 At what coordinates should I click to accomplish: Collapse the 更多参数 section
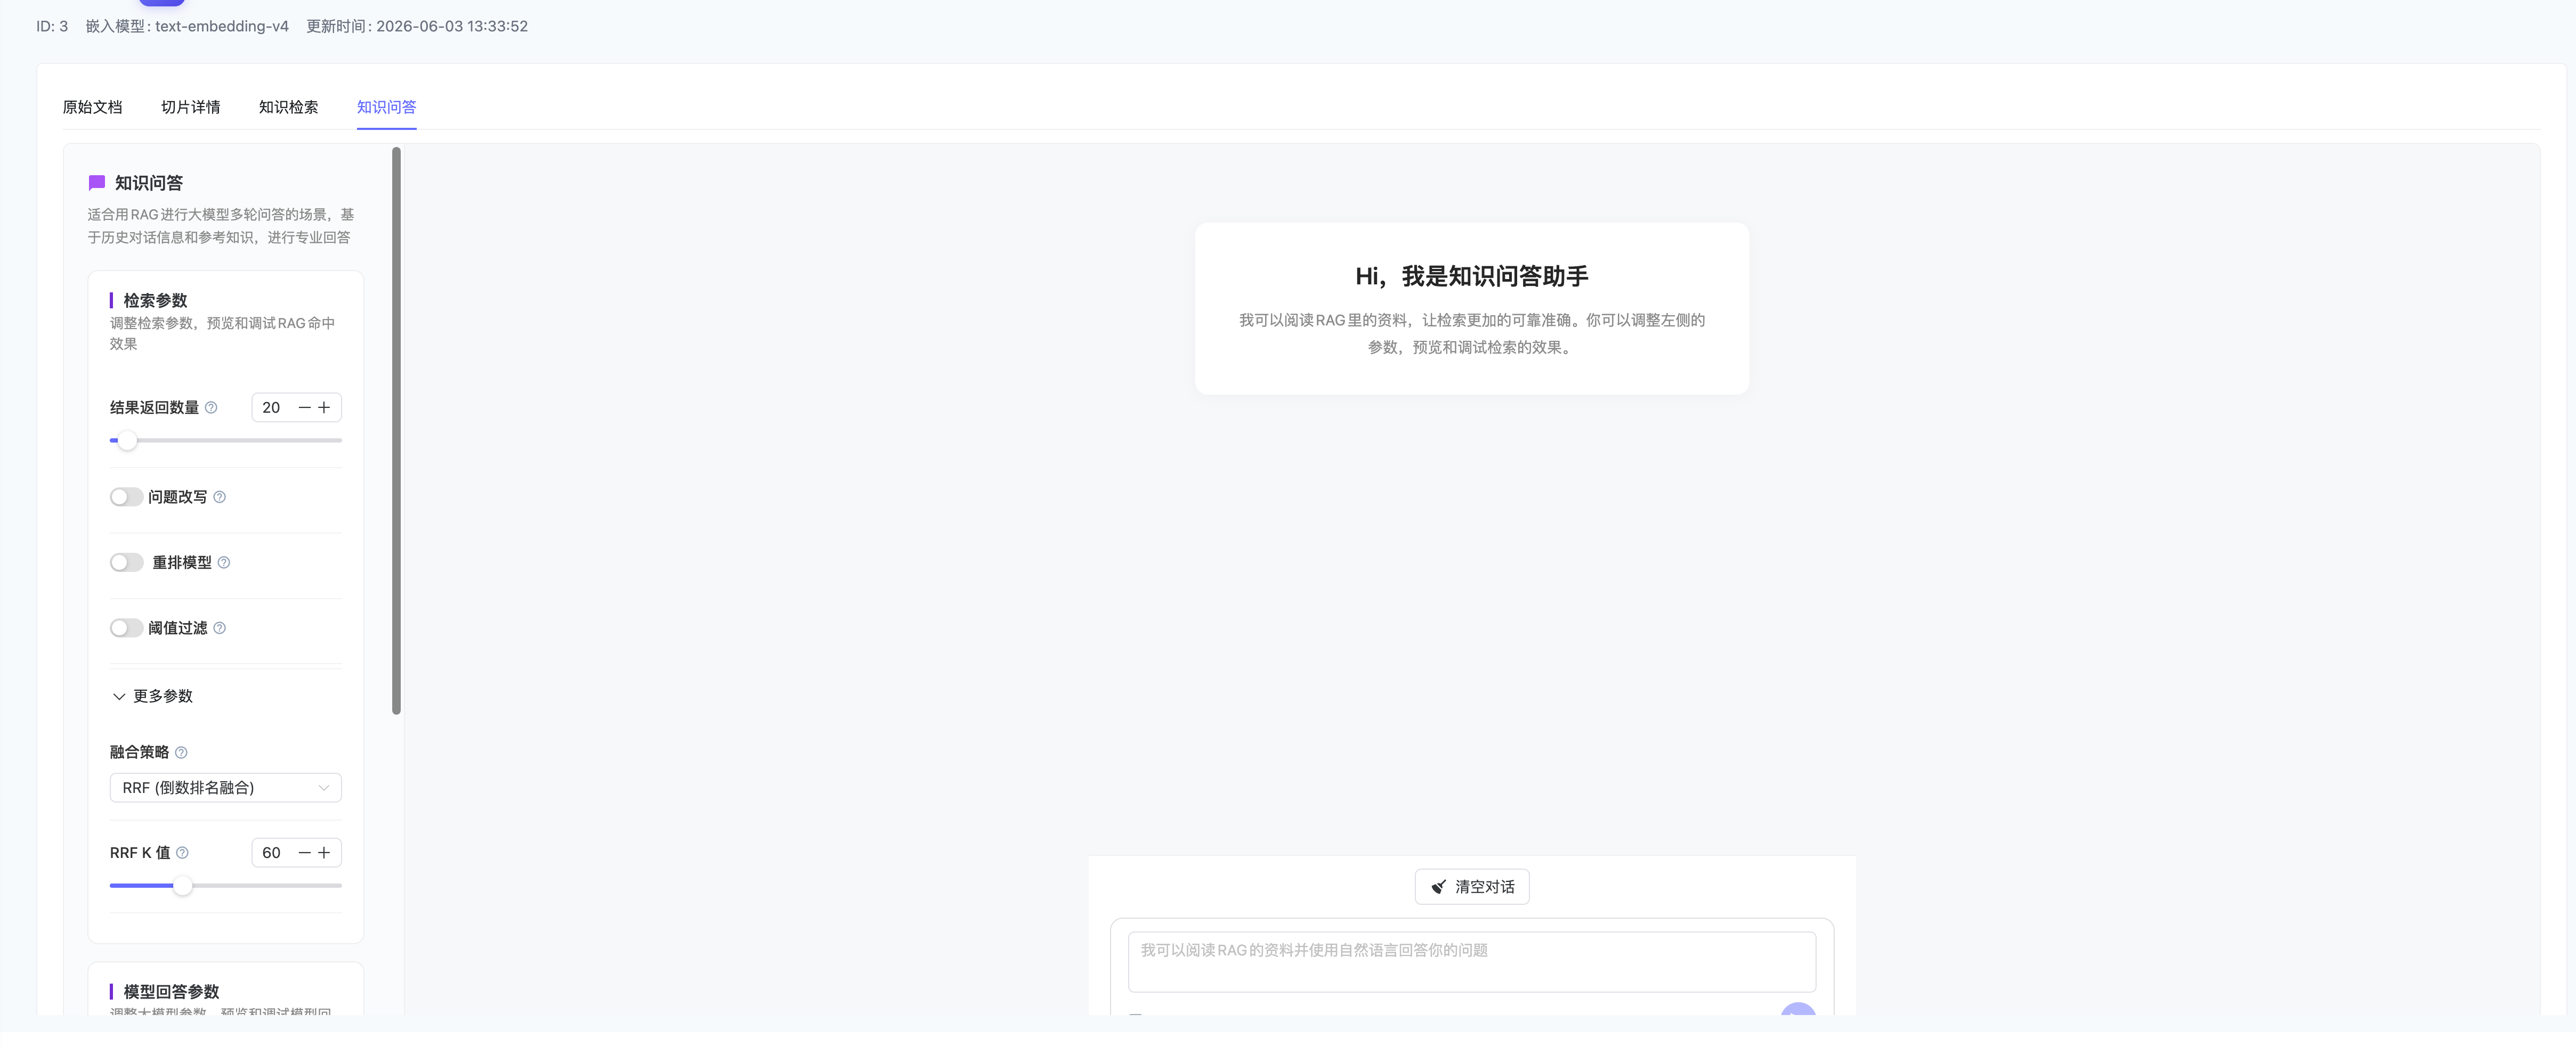pos(152,697)
